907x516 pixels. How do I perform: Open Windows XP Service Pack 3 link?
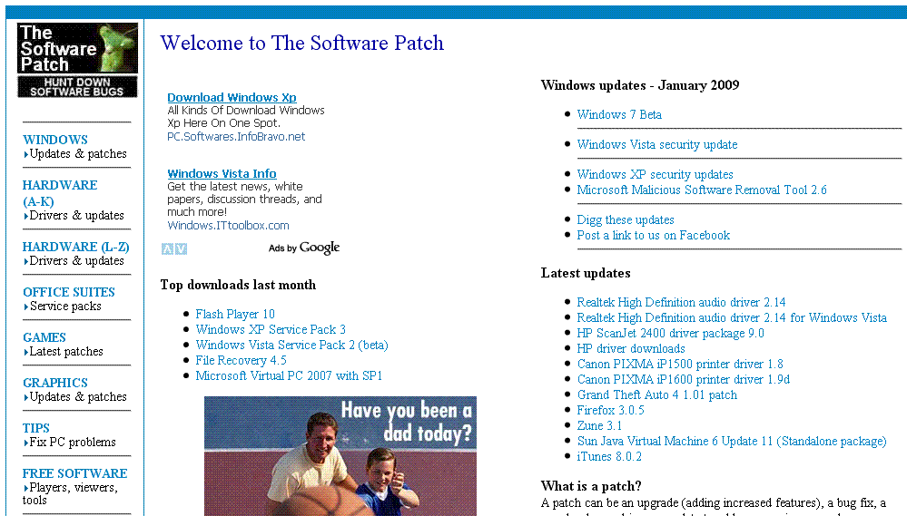(271, 330)
